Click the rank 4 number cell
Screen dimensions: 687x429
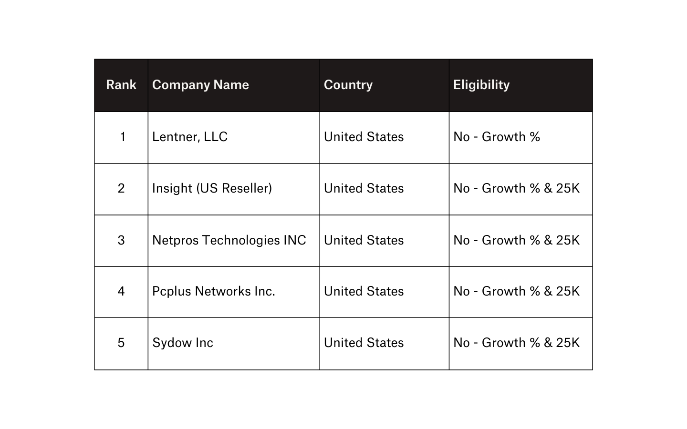121,291
